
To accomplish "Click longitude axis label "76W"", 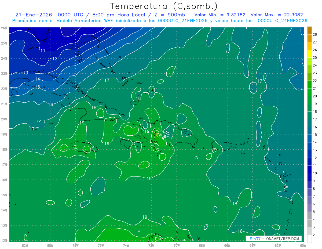I will [101, 245].
